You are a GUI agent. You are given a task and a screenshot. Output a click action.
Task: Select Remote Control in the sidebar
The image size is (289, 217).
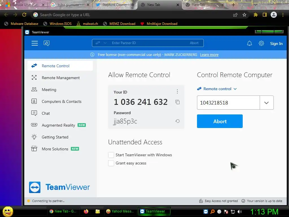(60, 66)
